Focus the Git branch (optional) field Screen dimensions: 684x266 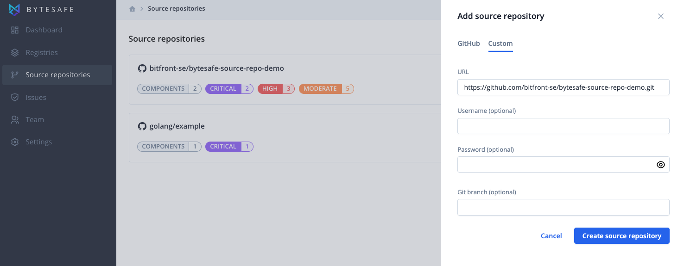click(x=563, y=207)
